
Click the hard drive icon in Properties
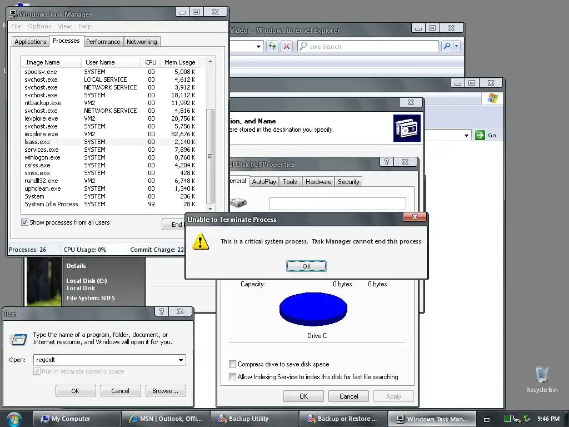(238, 202)
